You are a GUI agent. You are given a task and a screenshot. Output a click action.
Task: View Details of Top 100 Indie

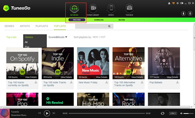66,77
